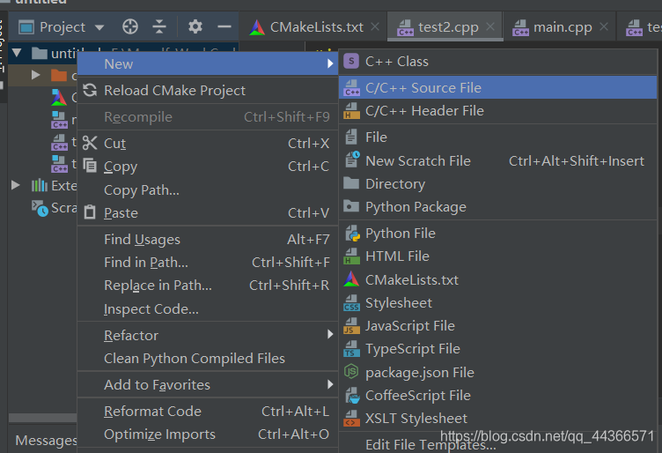Open New Scratch File entry

pos(497,160)
